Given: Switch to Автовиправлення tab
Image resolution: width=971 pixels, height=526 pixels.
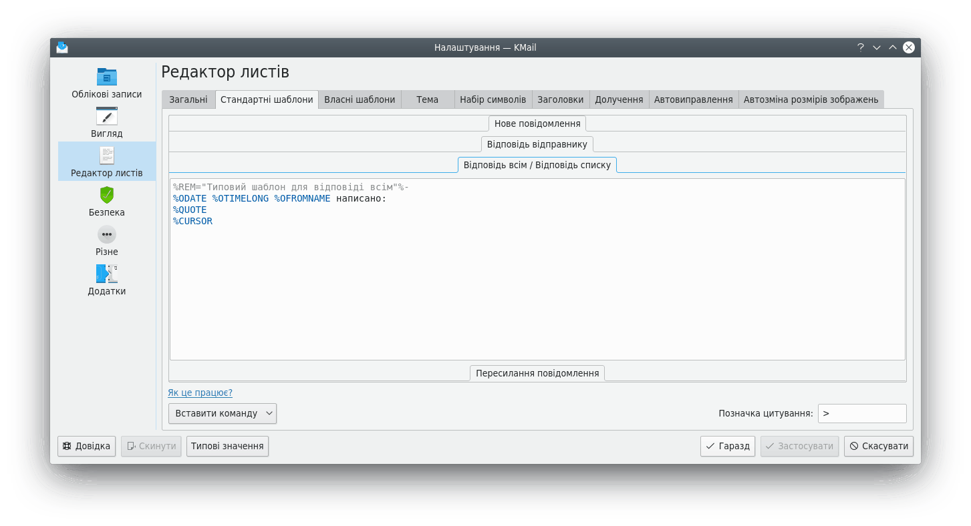Looking at the screenshot, I should [693, 99].
